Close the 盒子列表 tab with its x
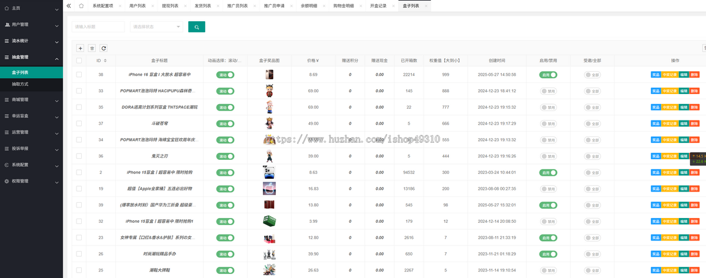706x278 pixels. (x=426, y=6)
